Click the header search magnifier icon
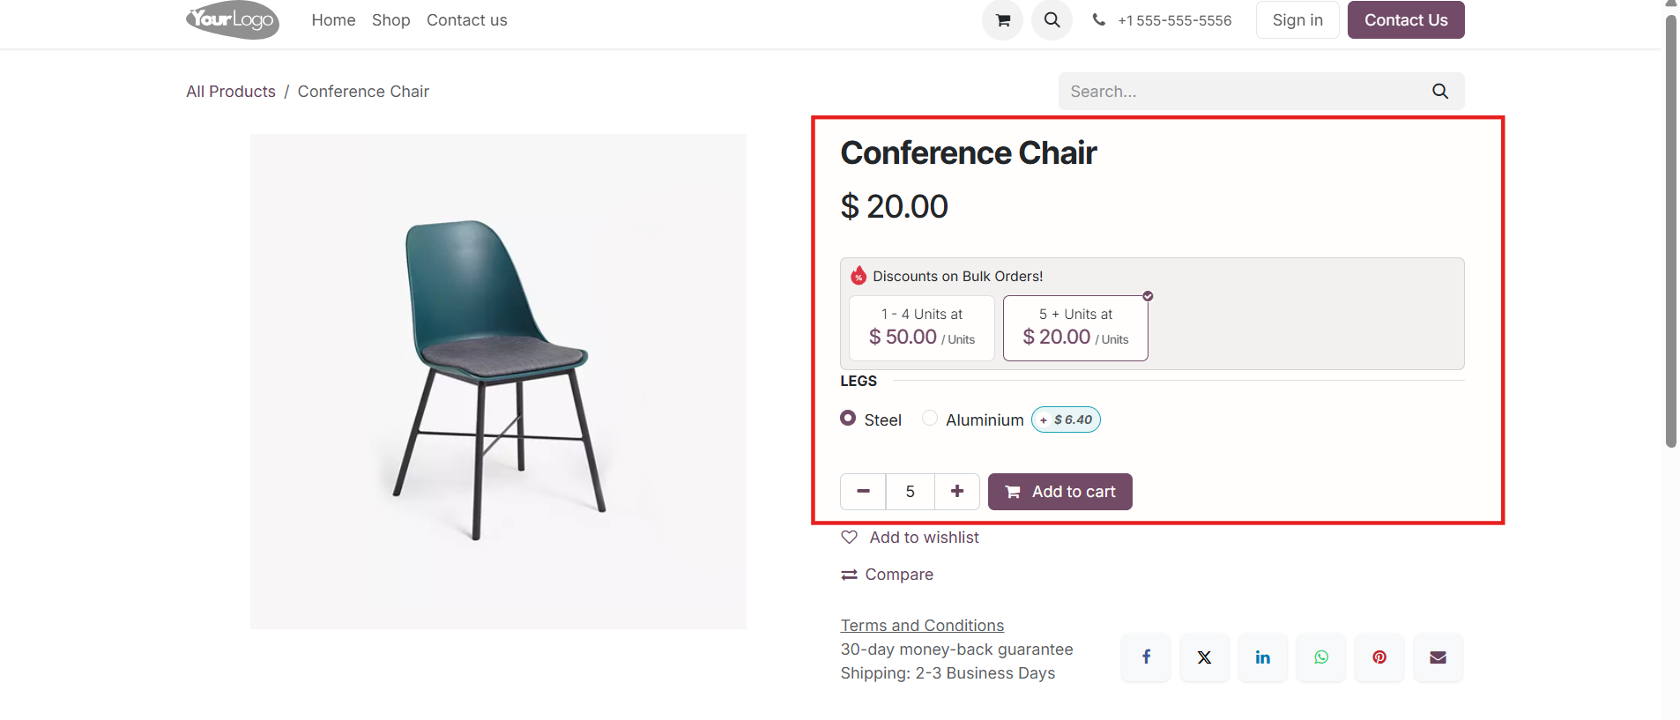1680x720 pixels. (1052, 20)
